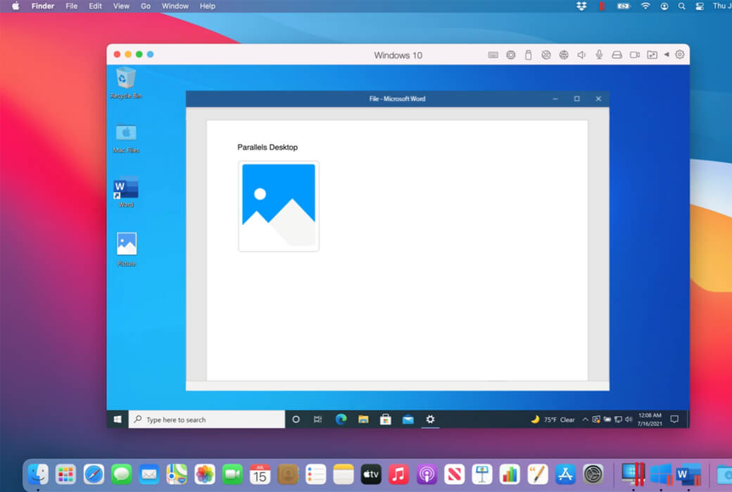This screenshot has height=492, width=732.
Task: Click the blue Coherence button in the VM title bar
Action: point(150,54)
